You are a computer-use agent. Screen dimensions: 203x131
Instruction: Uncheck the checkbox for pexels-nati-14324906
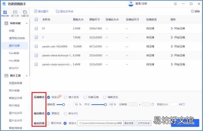37,46
